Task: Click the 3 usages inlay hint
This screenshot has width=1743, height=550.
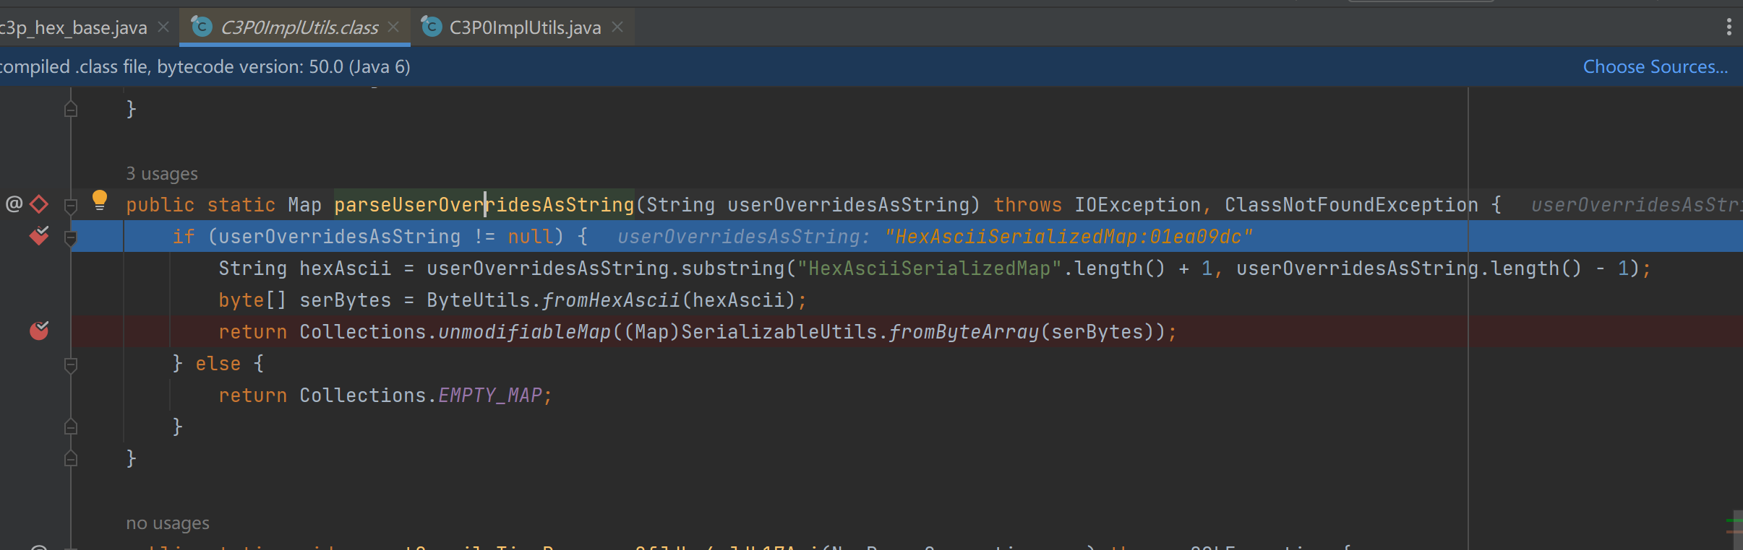Action: [x=161, y=174]
